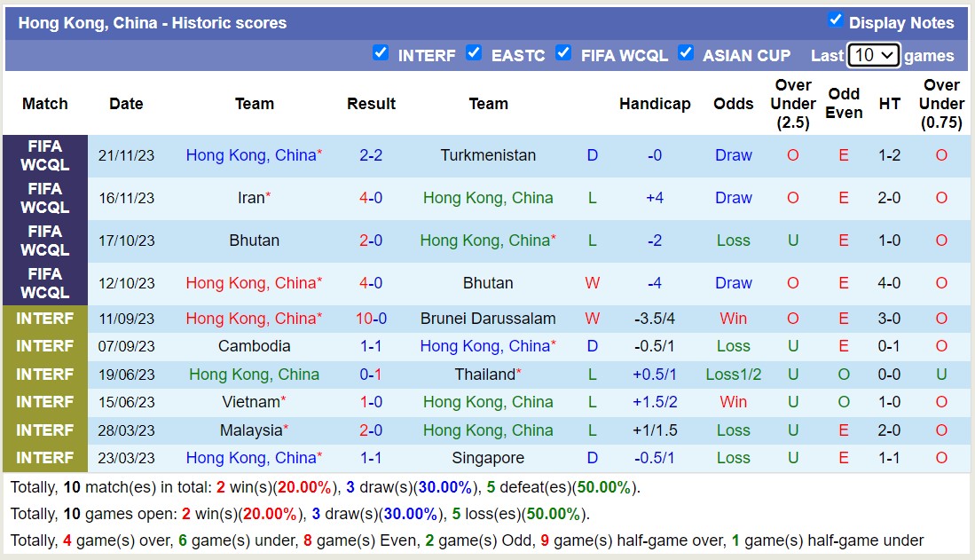Select the Malaysia team link
Image resolution: width=975 pixels, height=560 pixels.
251,430
